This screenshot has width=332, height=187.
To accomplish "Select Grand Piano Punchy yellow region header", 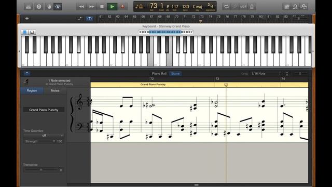I will [x=199, y=85].
